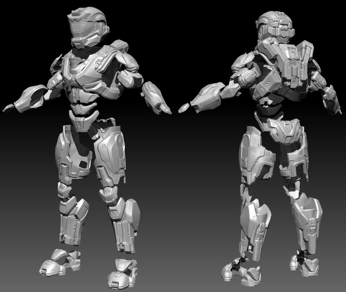Select the front-facing armor model's helmet visor
This screenshot has height=292, width=346.
coord(82,29)
